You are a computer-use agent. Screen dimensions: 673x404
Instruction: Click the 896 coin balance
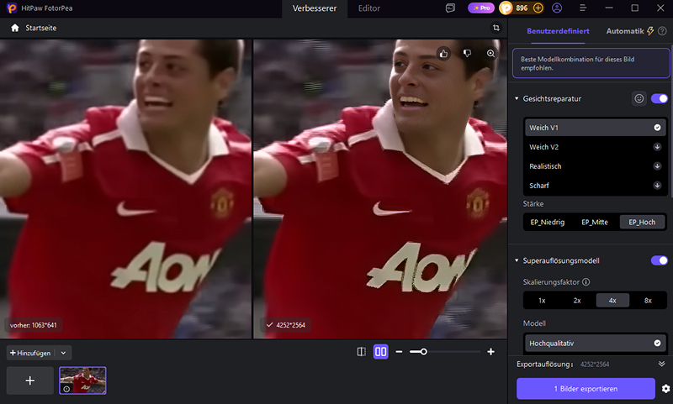pyautogui.click(x=522, y=8)
